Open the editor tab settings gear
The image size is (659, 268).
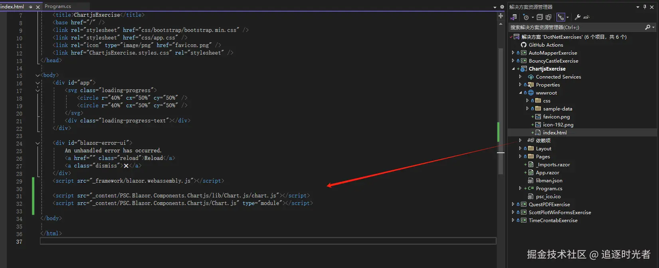[x=502, y=7]
